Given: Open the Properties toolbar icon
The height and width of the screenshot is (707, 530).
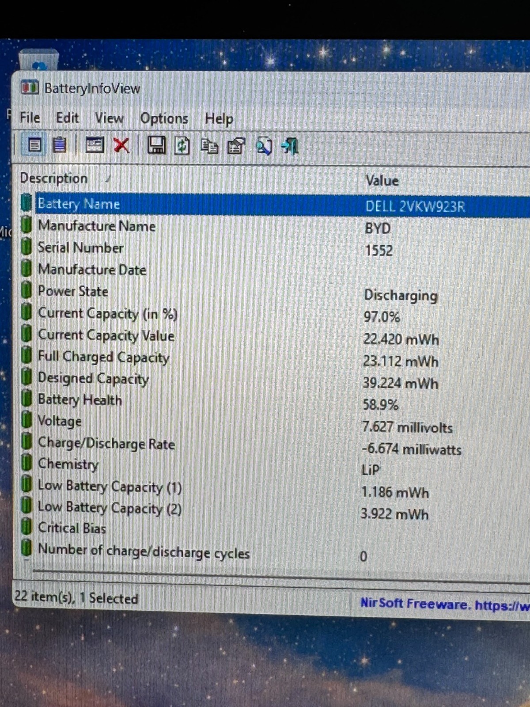Looking at the screenshot, I should click(x=236, y=146).
